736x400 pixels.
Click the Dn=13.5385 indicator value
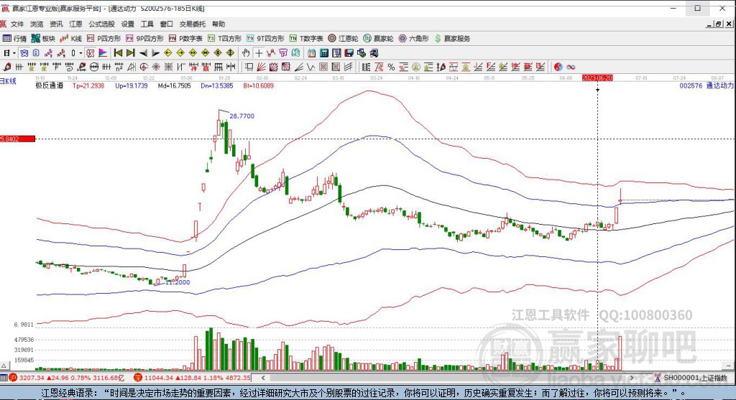[217, 85]
